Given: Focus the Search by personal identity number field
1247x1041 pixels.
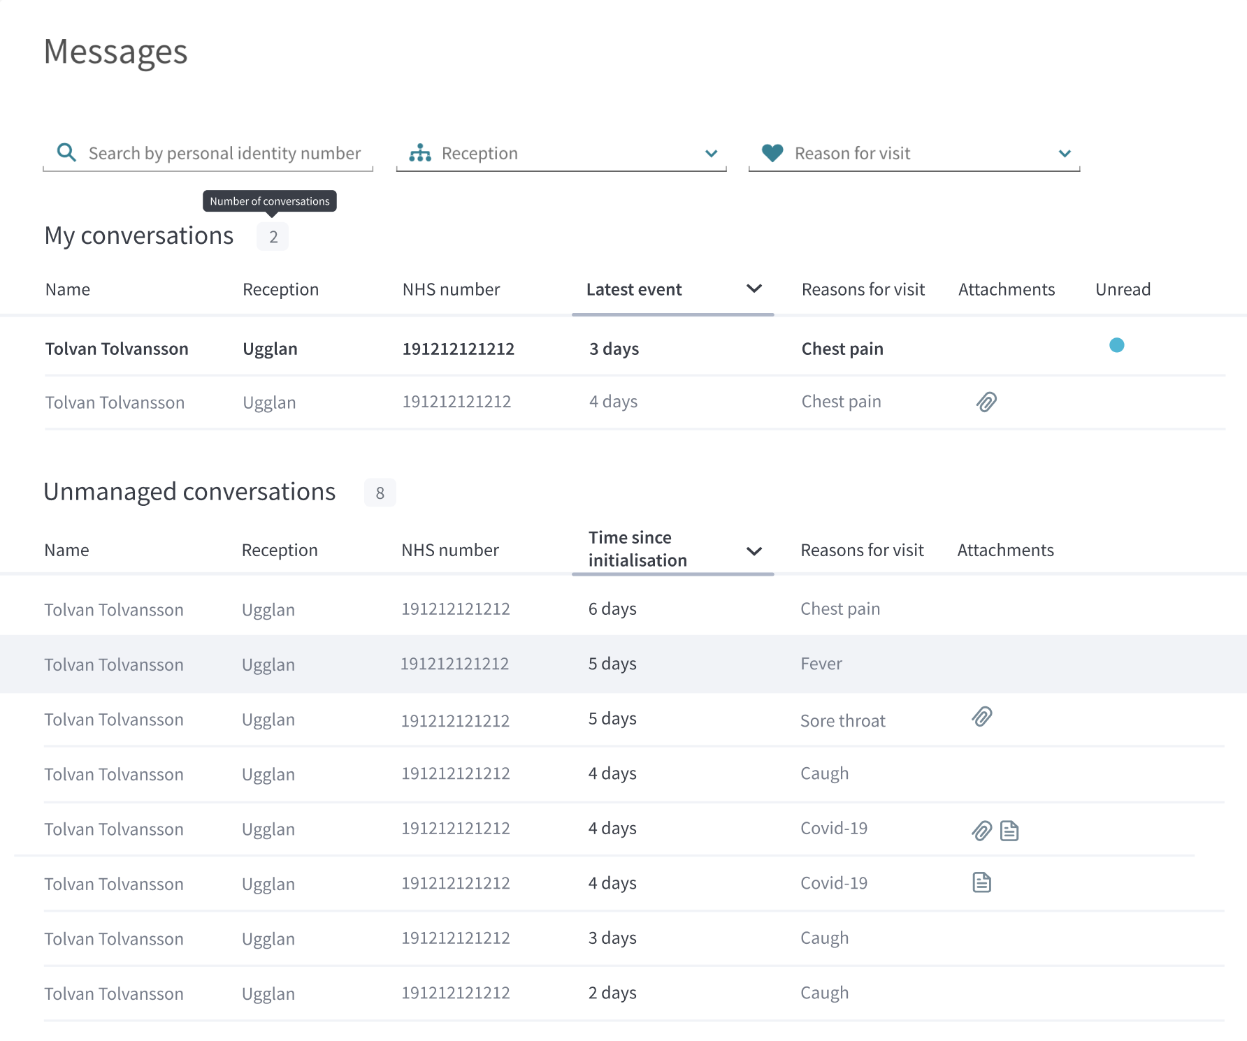Looking at the screenshot, I should 208,154.
